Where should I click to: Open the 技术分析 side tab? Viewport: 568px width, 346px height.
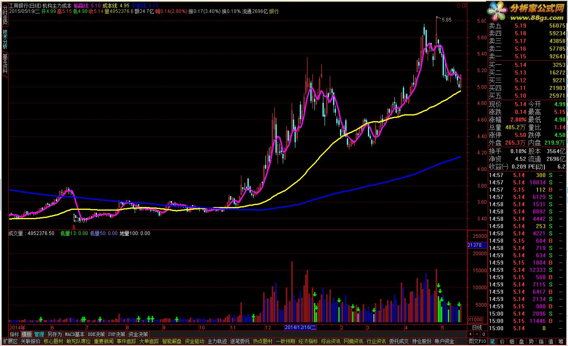coord(4,39)
